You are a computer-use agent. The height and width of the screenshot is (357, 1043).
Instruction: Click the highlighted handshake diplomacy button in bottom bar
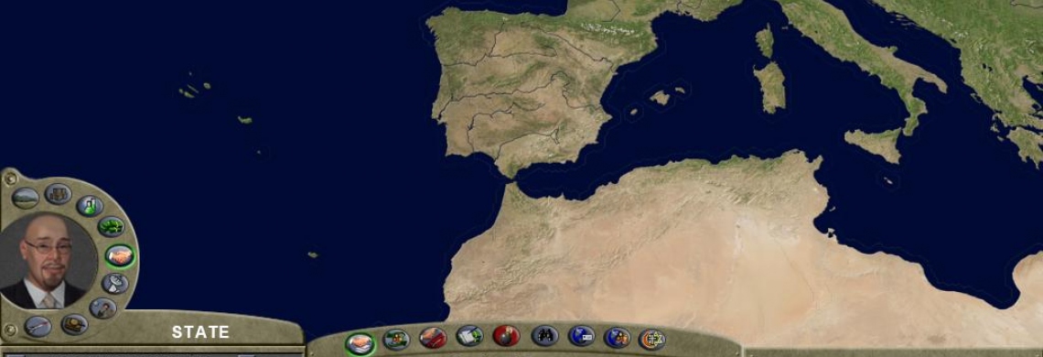click(x=360, y=343)
